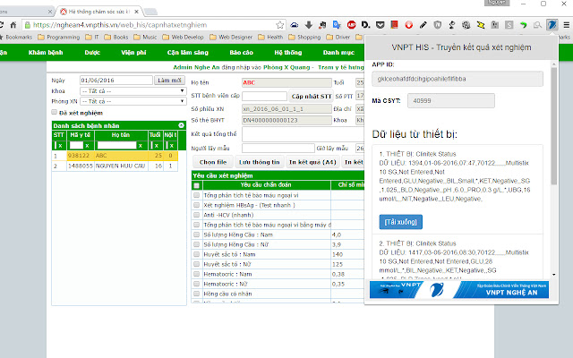The width and height of the screenshot is (573, 358).
Task: Open the Phòng XN dropdown
Action: pyautogui.click(x=133, y=101)
